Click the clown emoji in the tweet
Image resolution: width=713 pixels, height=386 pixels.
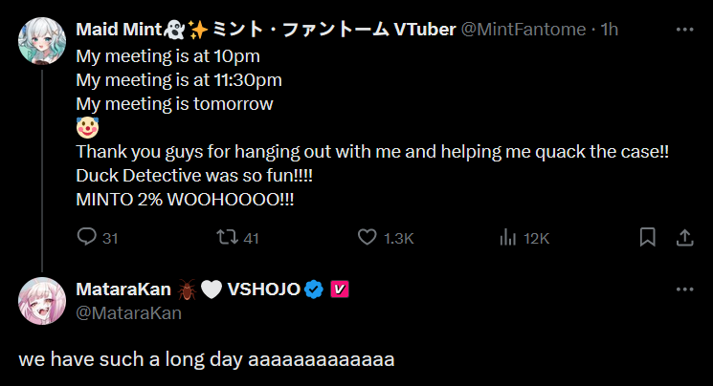(87, 127)
